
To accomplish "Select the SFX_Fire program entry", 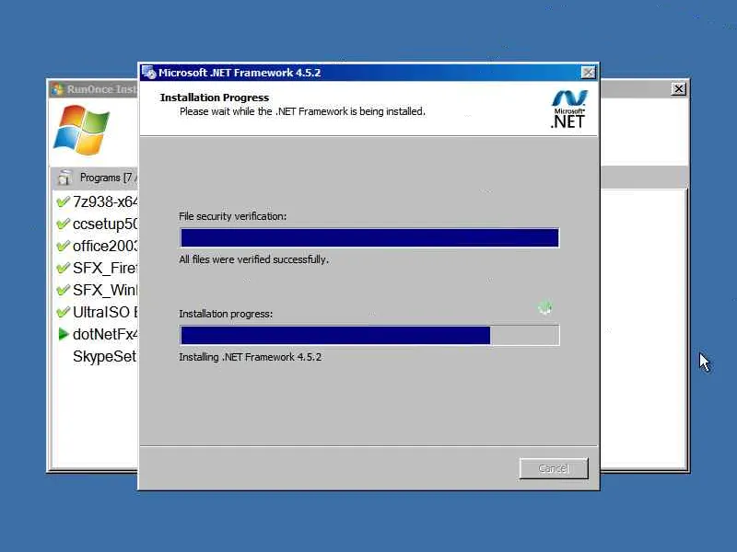I will coord(105,268).
